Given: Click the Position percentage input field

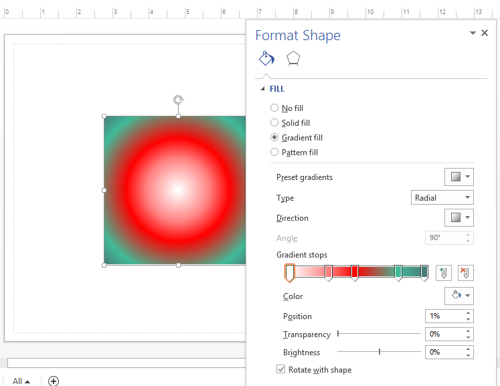Looking at the screenshot, I should [x=444, y=316].
